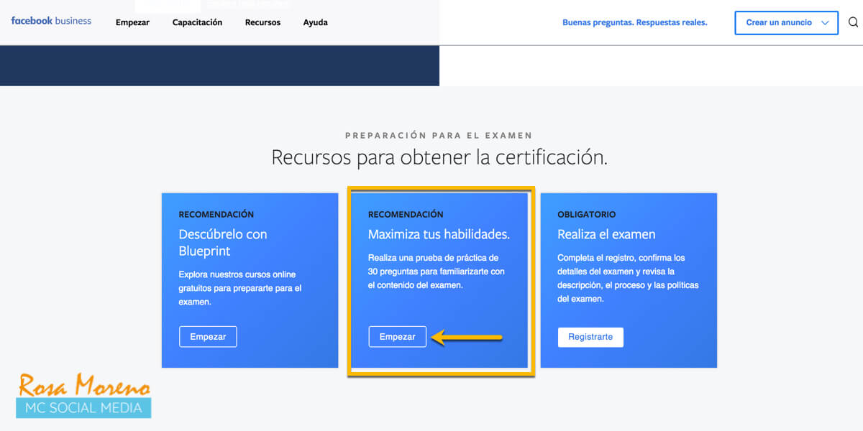Image resolution: width=863 pixels, height=431 pixels.
Task: Click the yellow arrow pointing at Empezar
Action: tap(467, 336)
